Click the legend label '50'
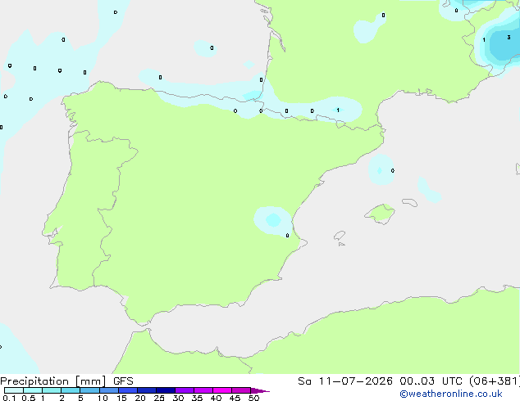Image resolution: width=520 pixels, height=401 pixels. point(253,398)
